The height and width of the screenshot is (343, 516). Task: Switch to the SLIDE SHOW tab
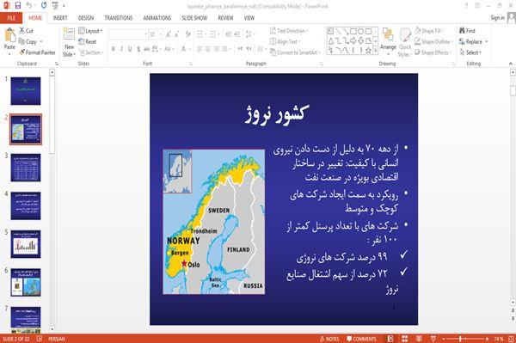[194, 18]
